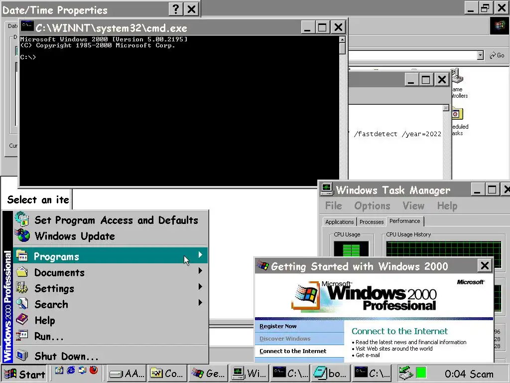Click Show Desktop quick launch icon
Image resolution: width=510 pixels, height=383 pixels.
tap(59, 371)
